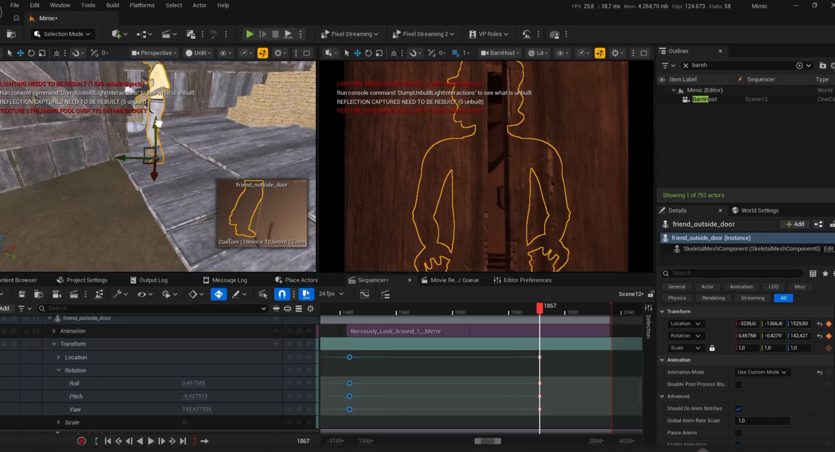Click the Roll value 0,457585 field
The image size is (835, 452).
click(193, 383)
